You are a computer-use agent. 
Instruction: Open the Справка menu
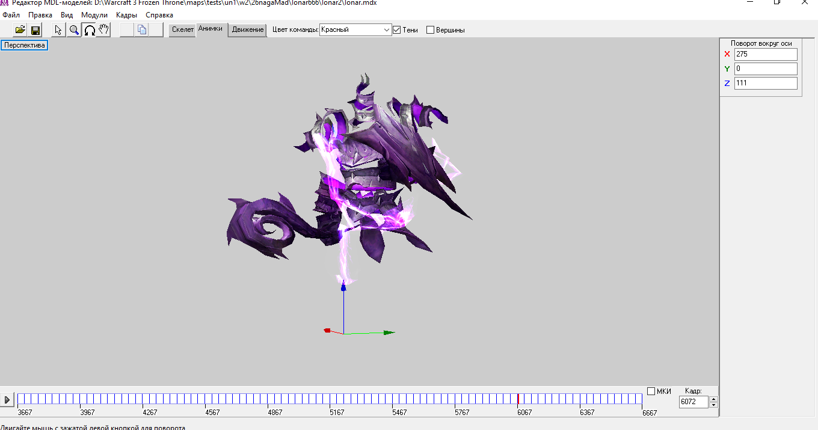click(x=159, y=15)
